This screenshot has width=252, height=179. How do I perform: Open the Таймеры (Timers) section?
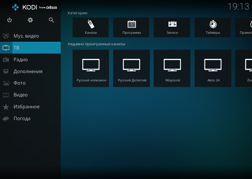[x=212, y=27]
